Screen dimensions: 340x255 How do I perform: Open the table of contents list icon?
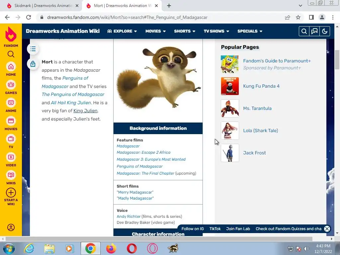tap(33, 49)
